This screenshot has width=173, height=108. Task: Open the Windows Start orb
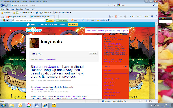pos(4,105)
